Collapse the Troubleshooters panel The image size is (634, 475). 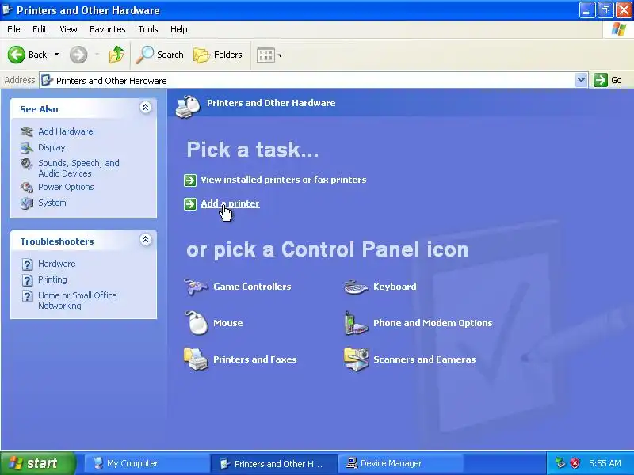coord(146,240)
